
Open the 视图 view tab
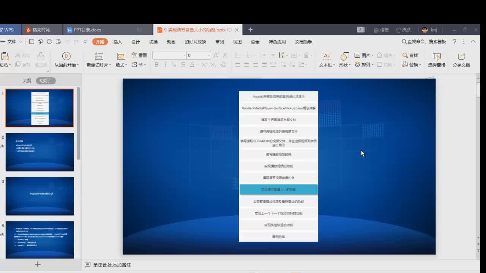(237, 42)
